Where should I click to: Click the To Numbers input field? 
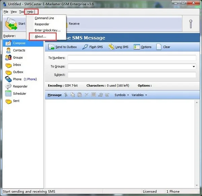pos(132,58)
